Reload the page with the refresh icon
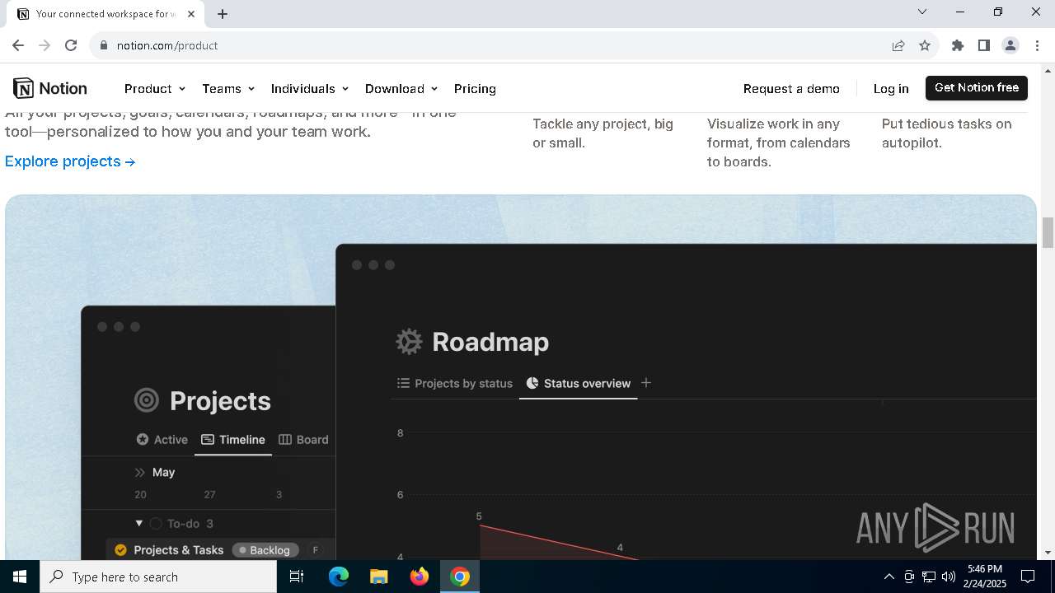Viewport: 1055px width, 593px height. tap(71, 45)
